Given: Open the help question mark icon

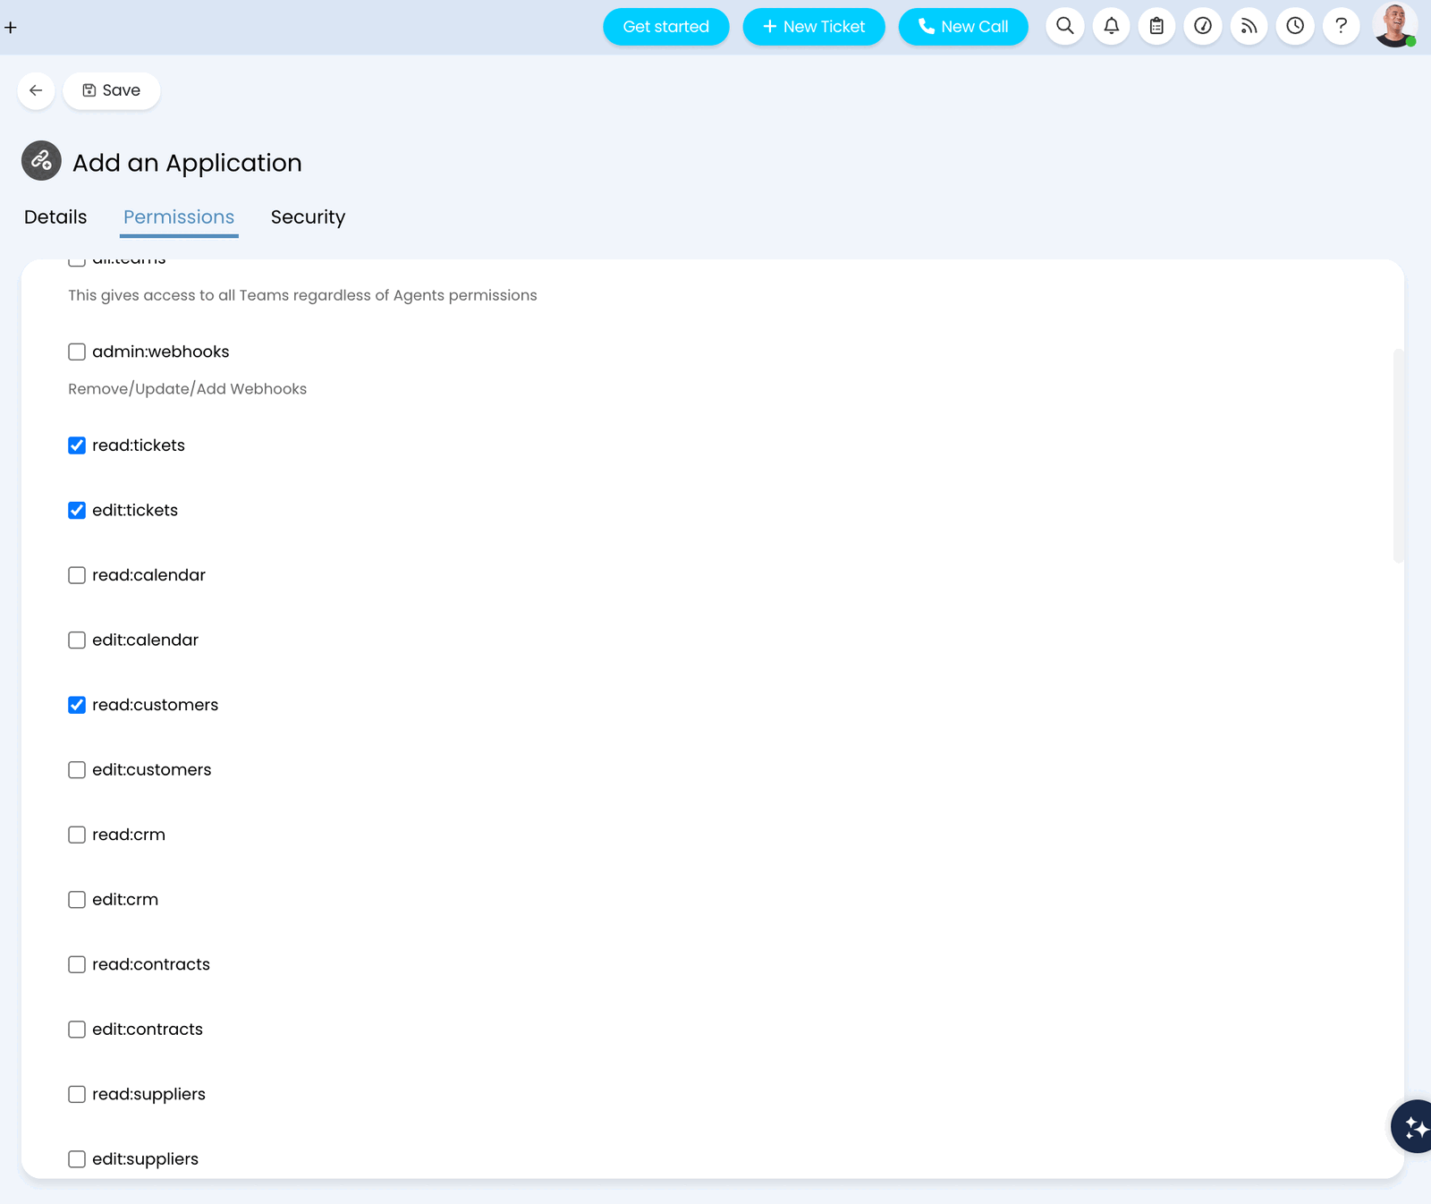Looking at the screenshot, I should (1341, 26).
